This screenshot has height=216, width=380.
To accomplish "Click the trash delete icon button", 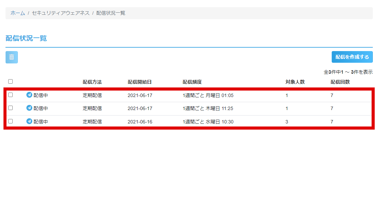I will (12, 57).
